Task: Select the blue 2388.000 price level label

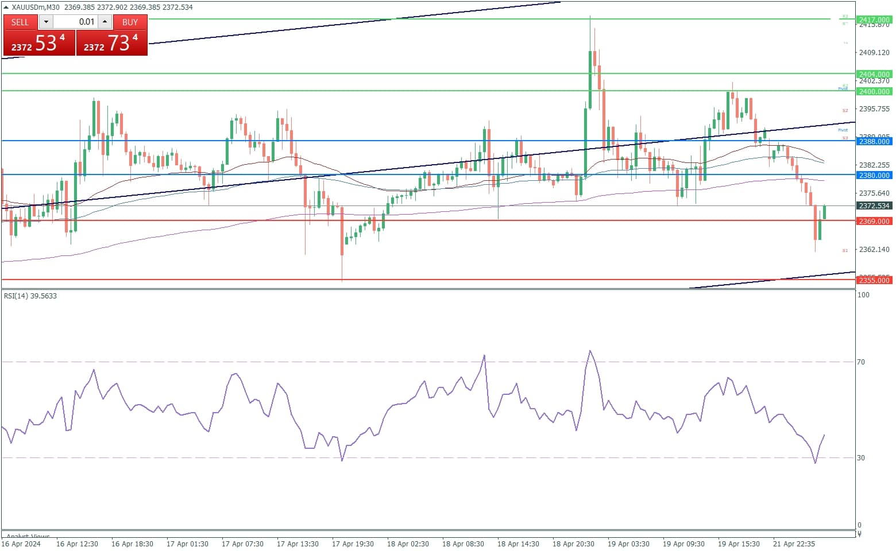Action: (x=874, y=141)
